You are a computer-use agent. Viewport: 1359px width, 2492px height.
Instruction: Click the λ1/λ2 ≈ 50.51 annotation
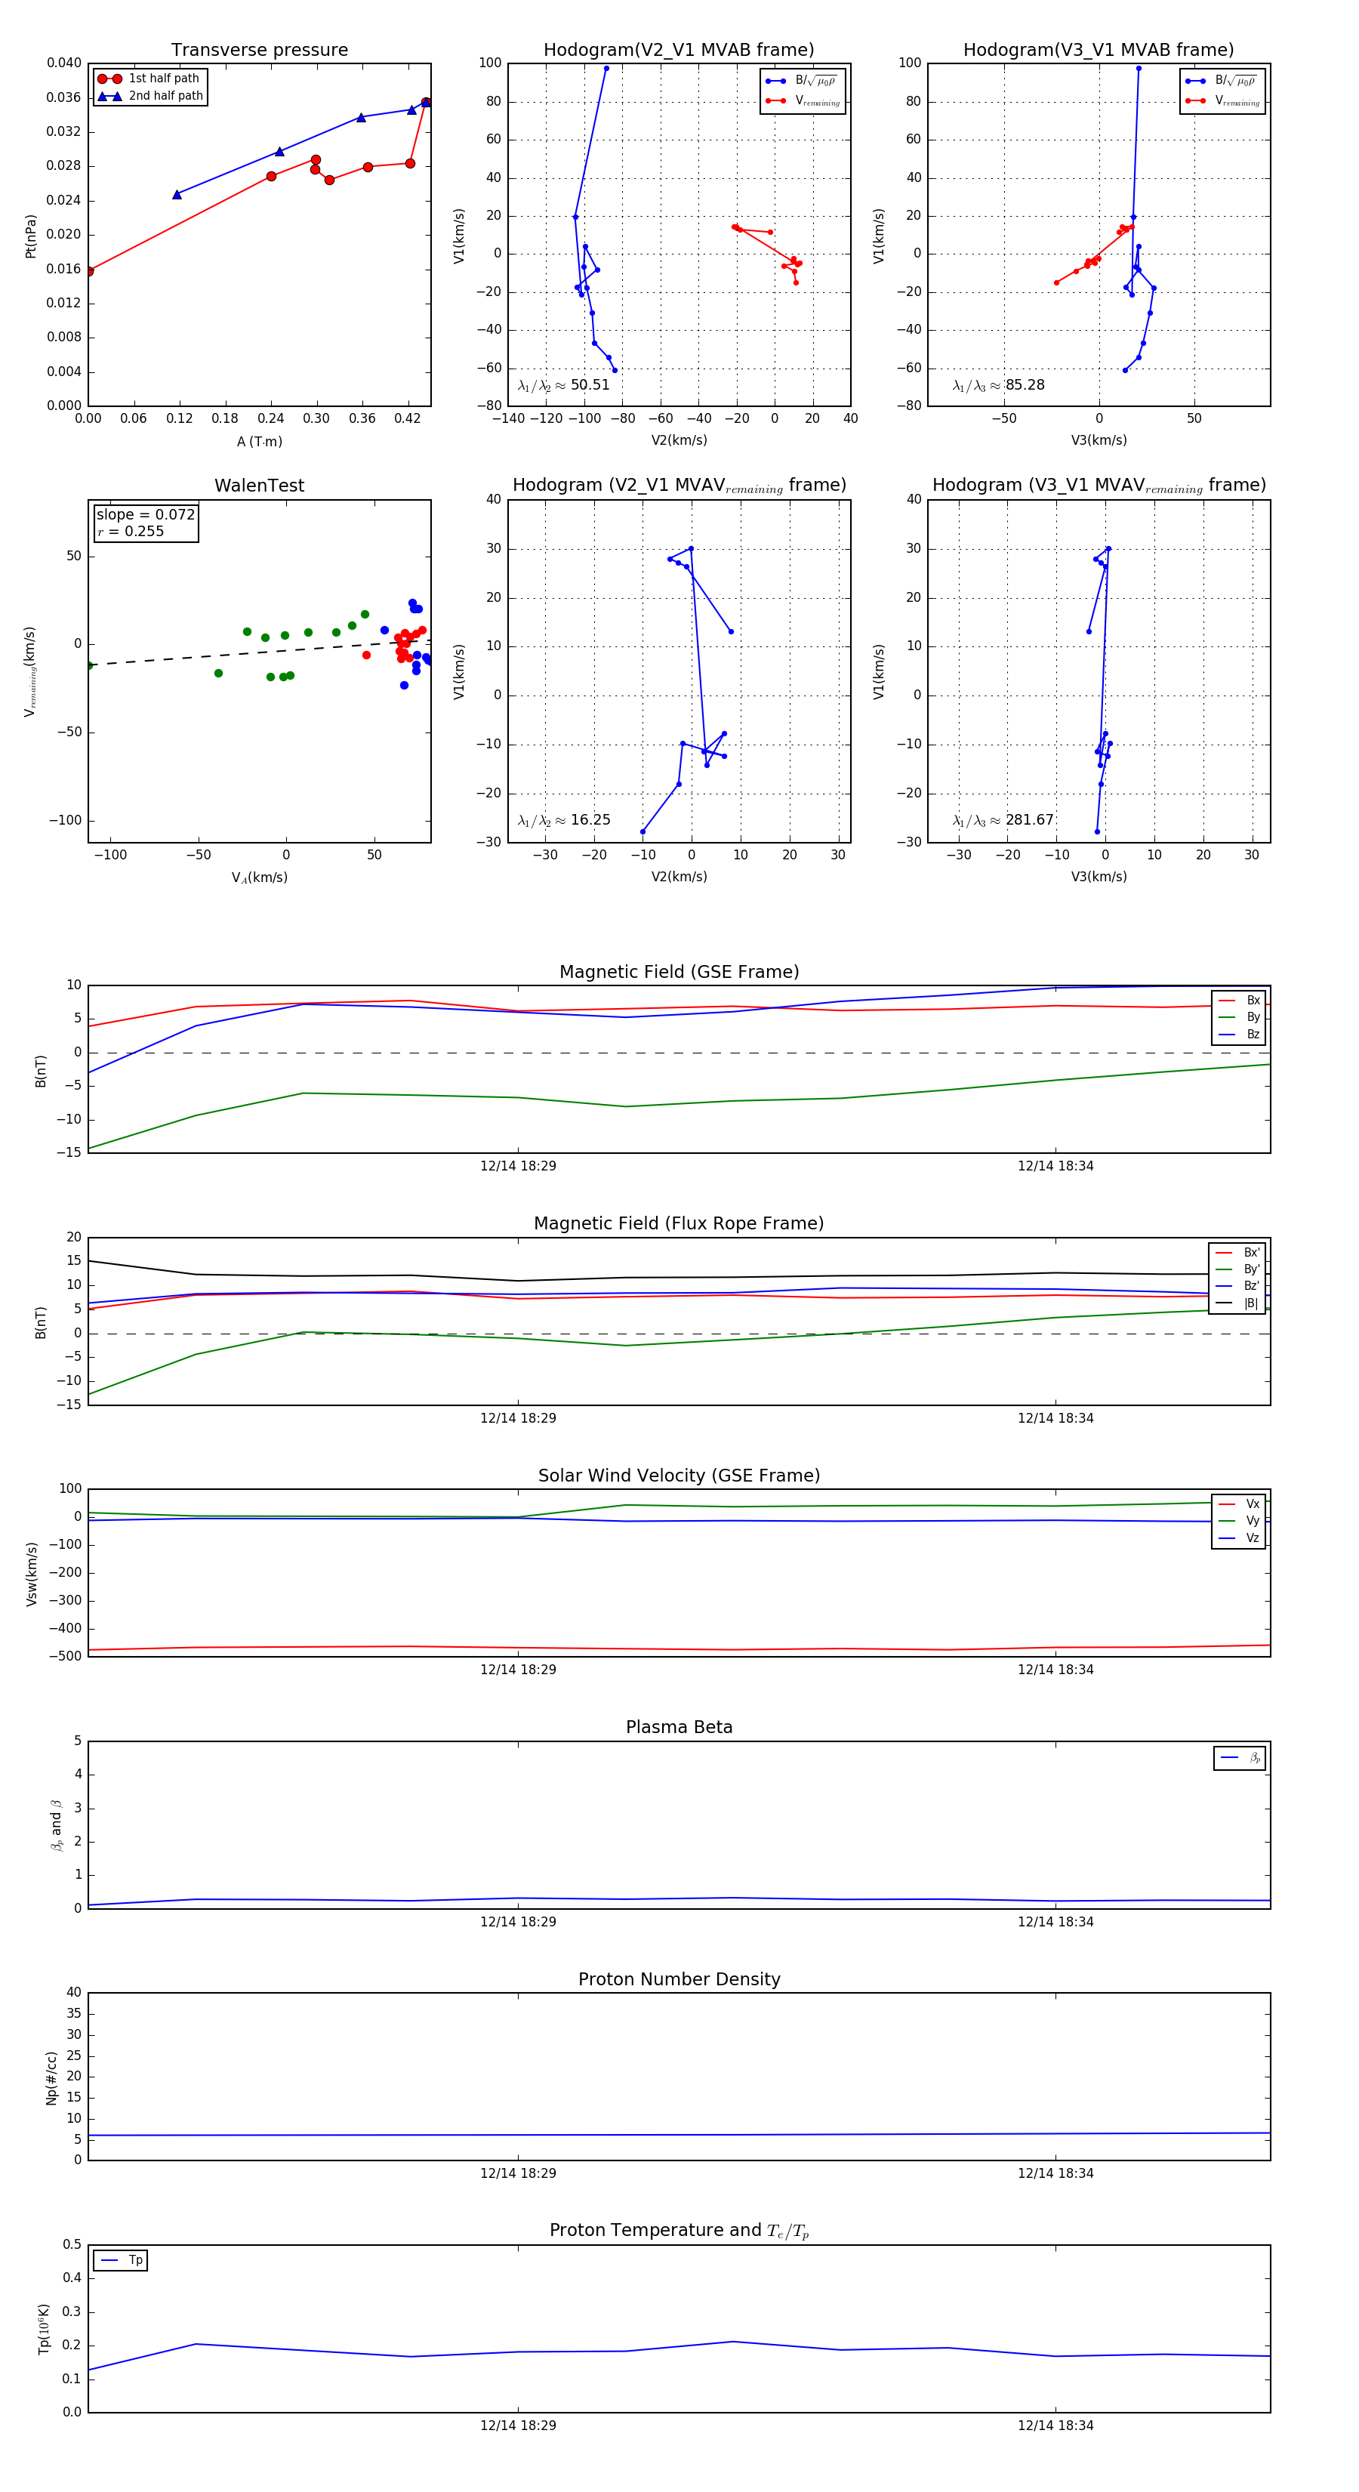[x=564, y=385]
